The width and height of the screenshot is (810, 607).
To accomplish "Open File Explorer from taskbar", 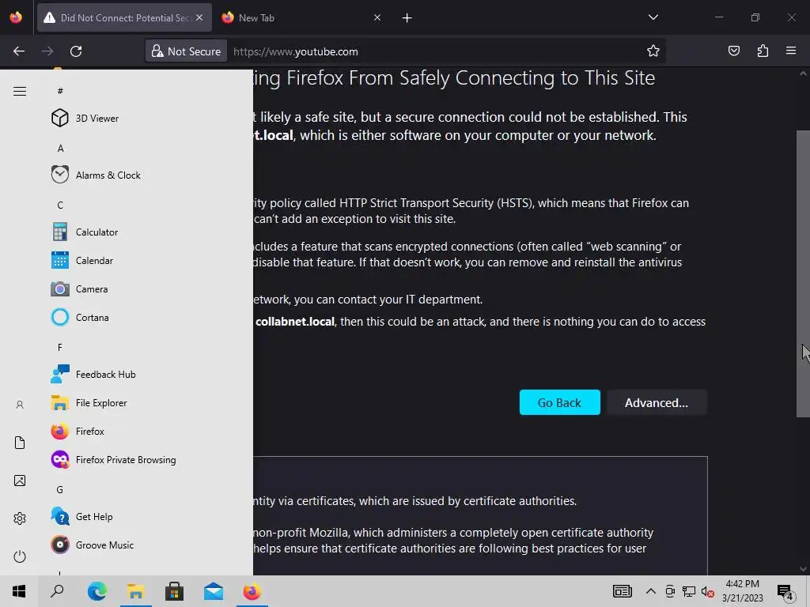I will [x=136, y=591].
